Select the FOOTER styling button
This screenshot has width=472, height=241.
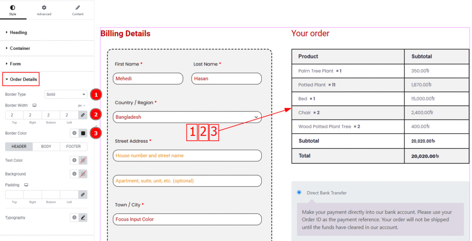[73, 147]
